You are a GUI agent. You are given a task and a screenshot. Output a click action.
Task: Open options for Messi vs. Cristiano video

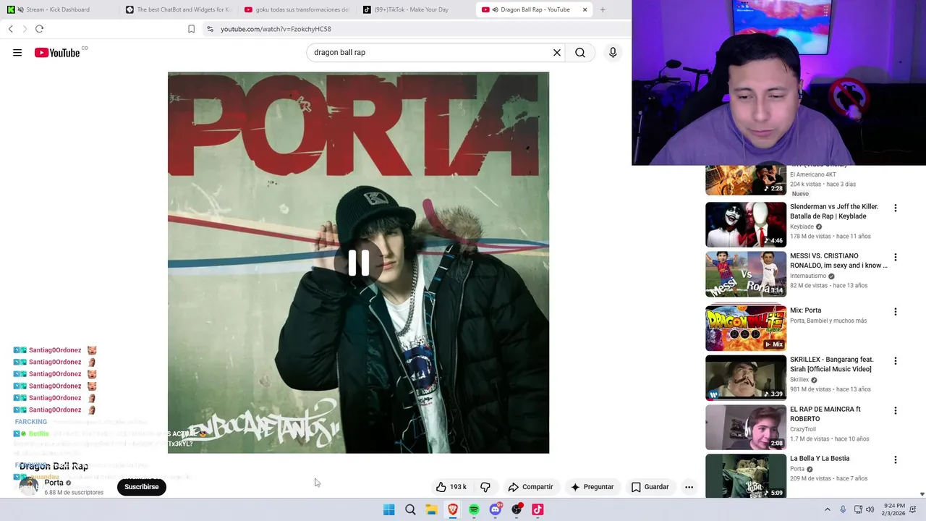point(896,257)
